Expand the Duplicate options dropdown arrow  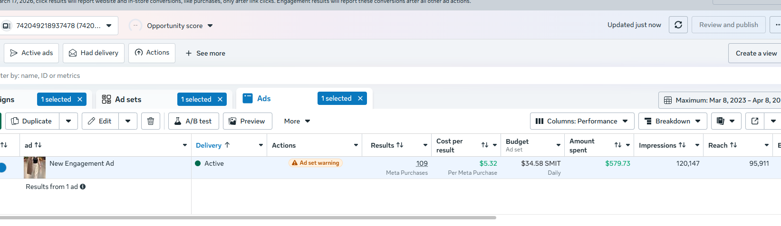68,121
